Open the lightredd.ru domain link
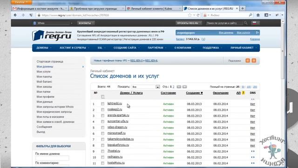 click(115, 104)
